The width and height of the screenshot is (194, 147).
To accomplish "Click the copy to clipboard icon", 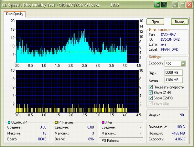I will pos(157,5).
